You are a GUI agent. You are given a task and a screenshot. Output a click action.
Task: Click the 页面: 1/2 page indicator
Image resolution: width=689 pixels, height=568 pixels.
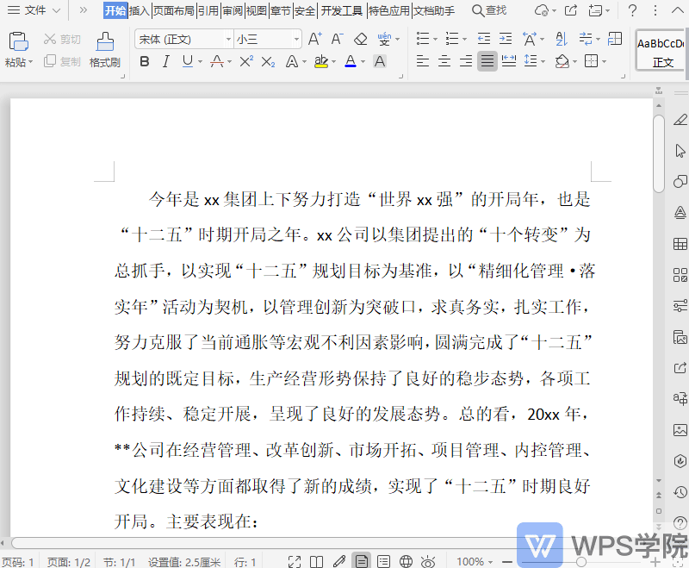[69, 562]
